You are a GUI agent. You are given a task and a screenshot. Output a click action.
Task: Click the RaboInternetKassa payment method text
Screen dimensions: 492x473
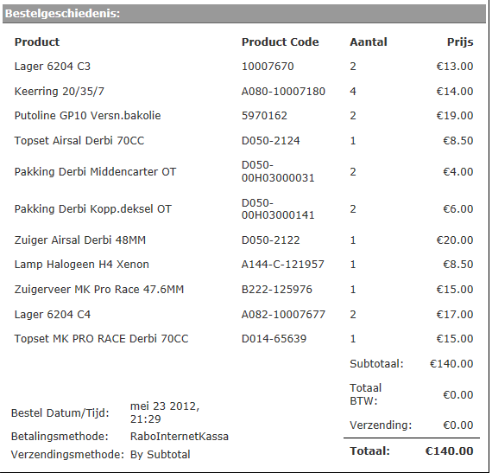pos(180,437)
